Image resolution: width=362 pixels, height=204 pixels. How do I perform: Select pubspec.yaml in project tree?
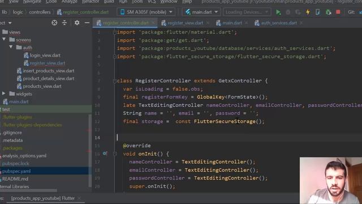tap(16, 171)
